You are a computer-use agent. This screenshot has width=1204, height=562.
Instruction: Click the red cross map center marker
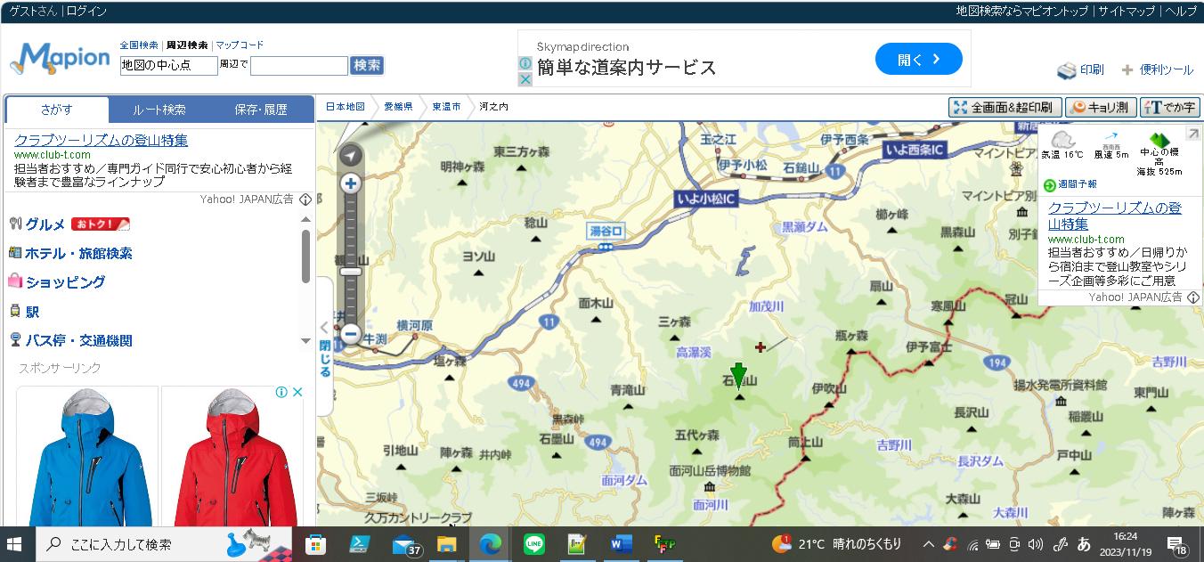tap(761, 346)
